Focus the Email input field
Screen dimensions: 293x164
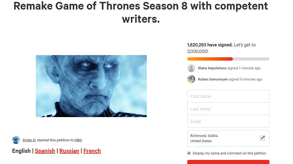(228, 121)
